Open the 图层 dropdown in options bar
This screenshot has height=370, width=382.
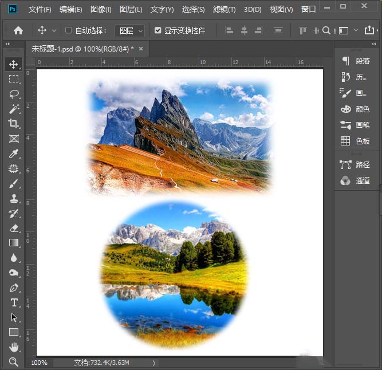pos(129,30)
